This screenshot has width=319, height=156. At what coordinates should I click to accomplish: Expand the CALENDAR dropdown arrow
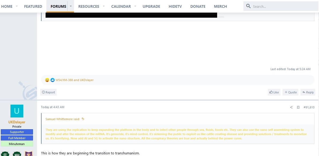(135, 6)
